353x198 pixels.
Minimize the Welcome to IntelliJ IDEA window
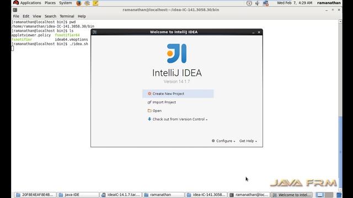tap(253, 32)
